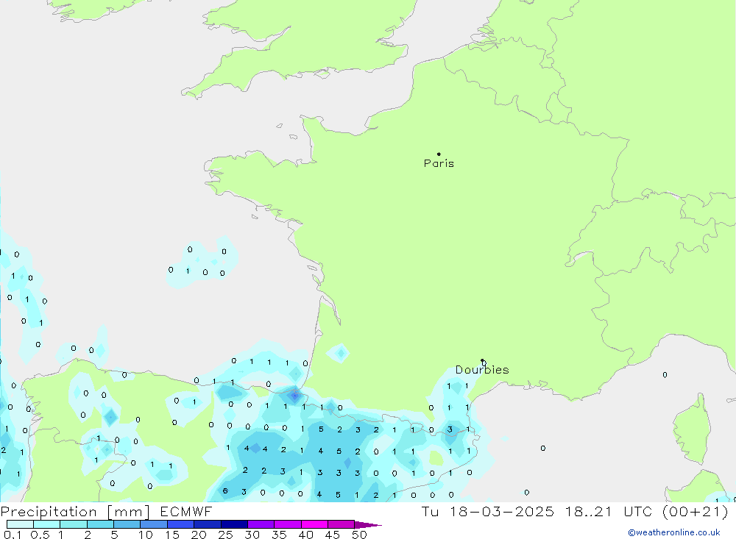Viewport: 736px width, 539px height.
Task: Click the legend label '25'
Action: (226, 535)
